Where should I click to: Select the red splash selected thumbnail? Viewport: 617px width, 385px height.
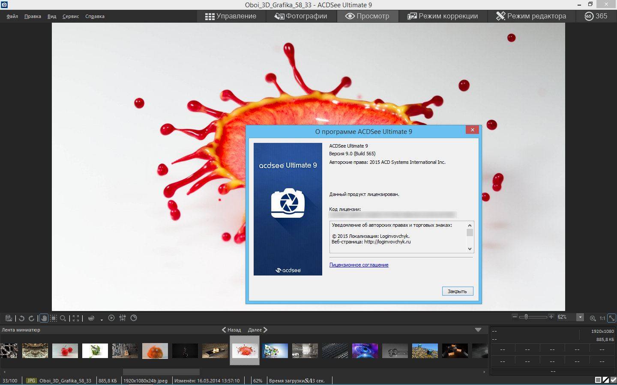[x=245, y=350]
